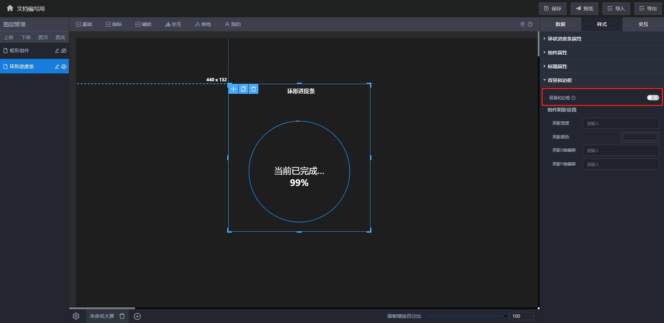
Task: Click the home icon beside 文档编写用
Action: [x=10, y=8]
